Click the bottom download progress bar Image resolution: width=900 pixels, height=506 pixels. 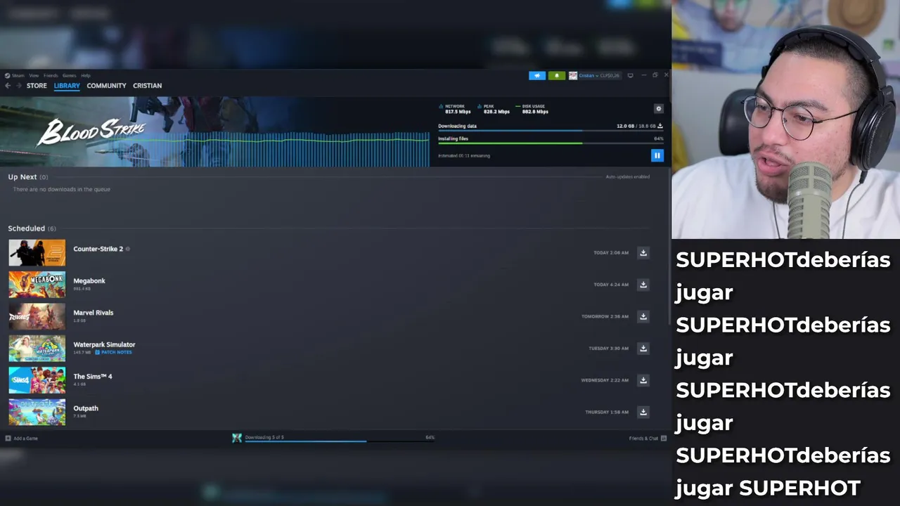tap(339, 441)
